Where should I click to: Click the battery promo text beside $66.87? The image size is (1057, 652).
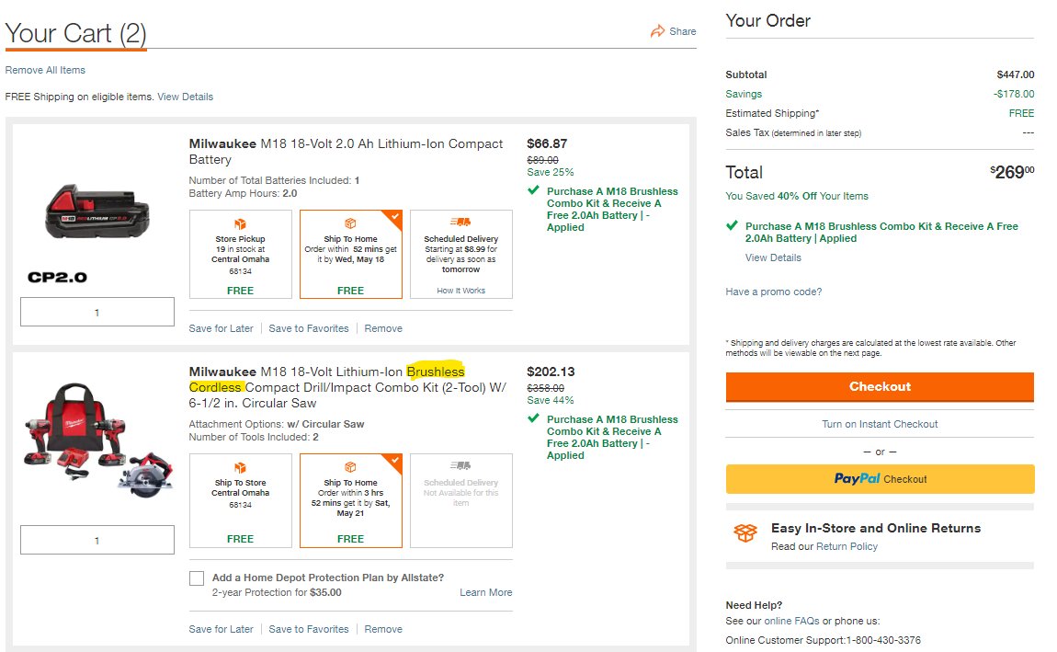click(x=612, y=210)
